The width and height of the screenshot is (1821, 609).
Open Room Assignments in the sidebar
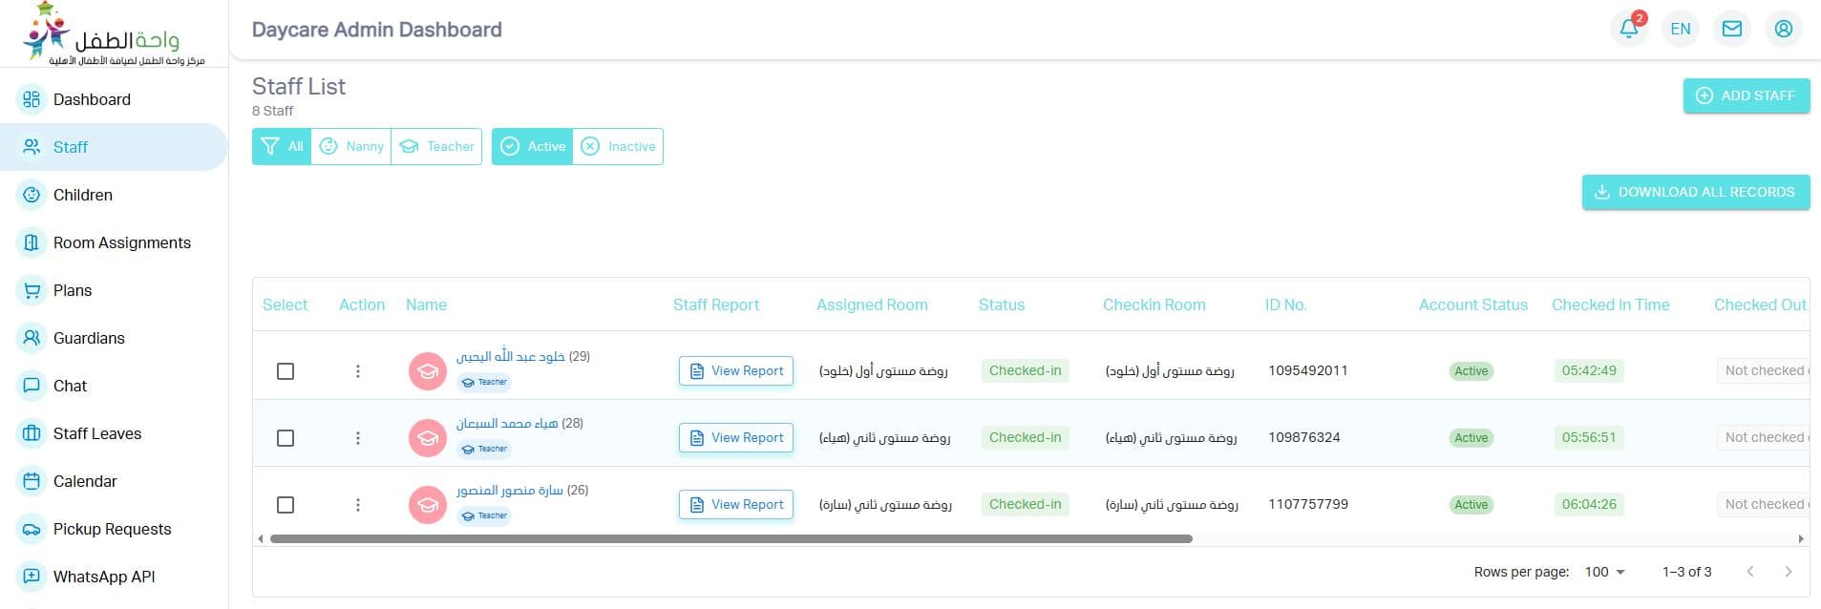click(x=121, y=242)
